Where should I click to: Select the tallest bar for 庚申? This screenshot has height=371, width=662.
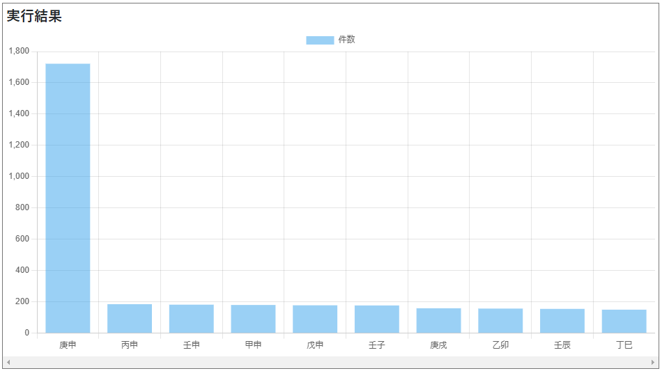pyautogui.click(x=68, y=198)
